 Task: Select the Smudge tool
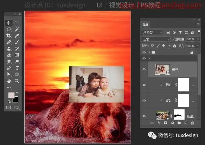pyautogui.click(x=9, y=61)
